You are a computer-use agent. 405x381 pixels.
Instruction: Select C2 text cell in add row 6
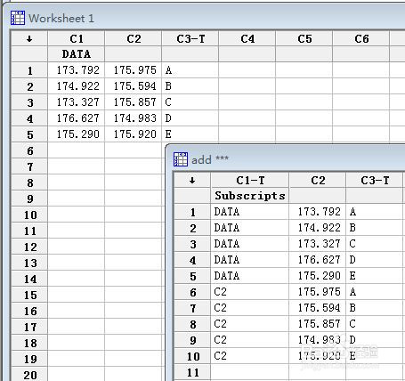click(250, 292)
